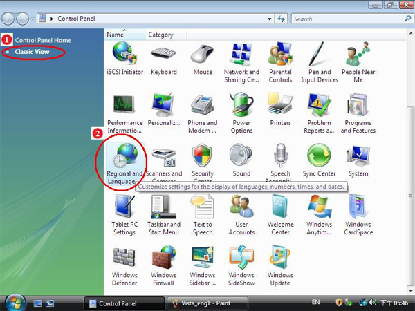Image resolution: width=415 pixels, height=311 pixels.
Task: Open the Windows Update icon
Action: 280,257
